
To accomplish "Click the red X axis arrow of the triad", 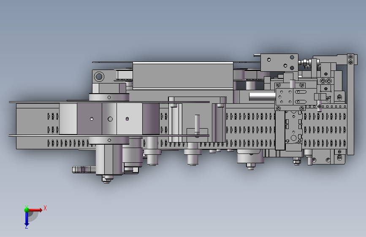I will 35,210.
